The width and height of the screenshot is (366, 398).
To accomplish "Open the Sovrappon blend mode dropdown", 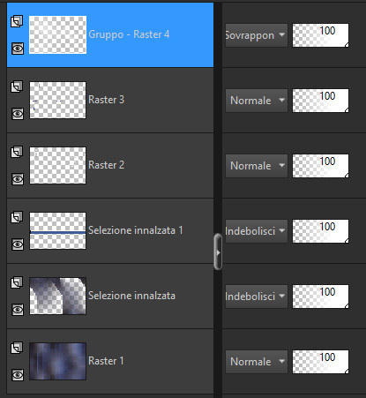I will click(x=257, y=35).
